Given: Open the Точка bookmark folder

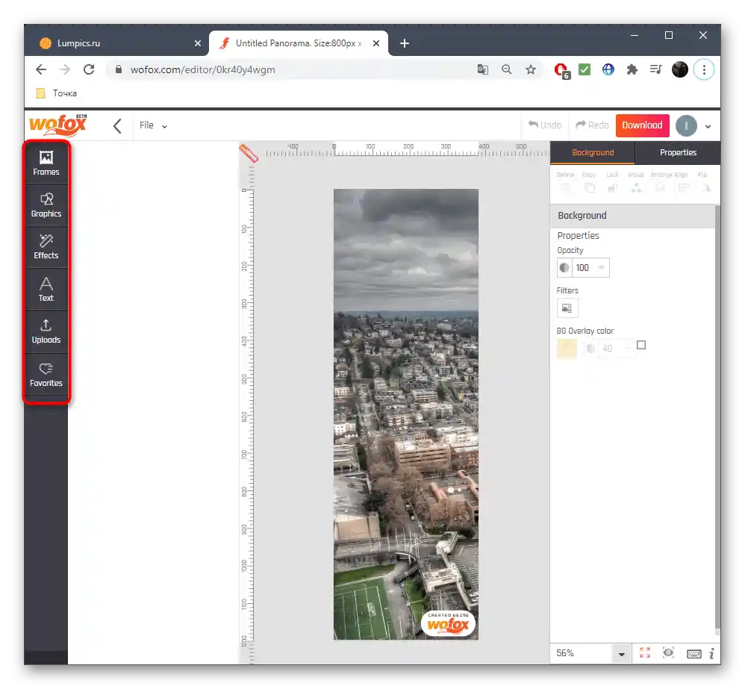Looking at the screenshot, I should (x=57, y=93).
